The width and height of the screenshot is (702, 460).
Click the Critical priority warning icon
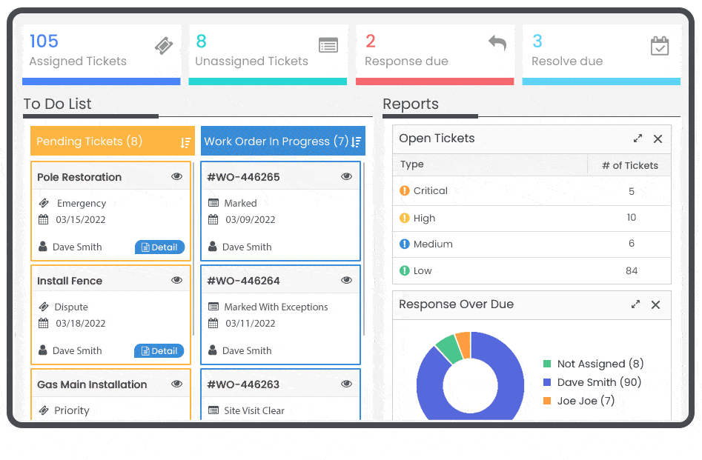click(x=405, y=190)
